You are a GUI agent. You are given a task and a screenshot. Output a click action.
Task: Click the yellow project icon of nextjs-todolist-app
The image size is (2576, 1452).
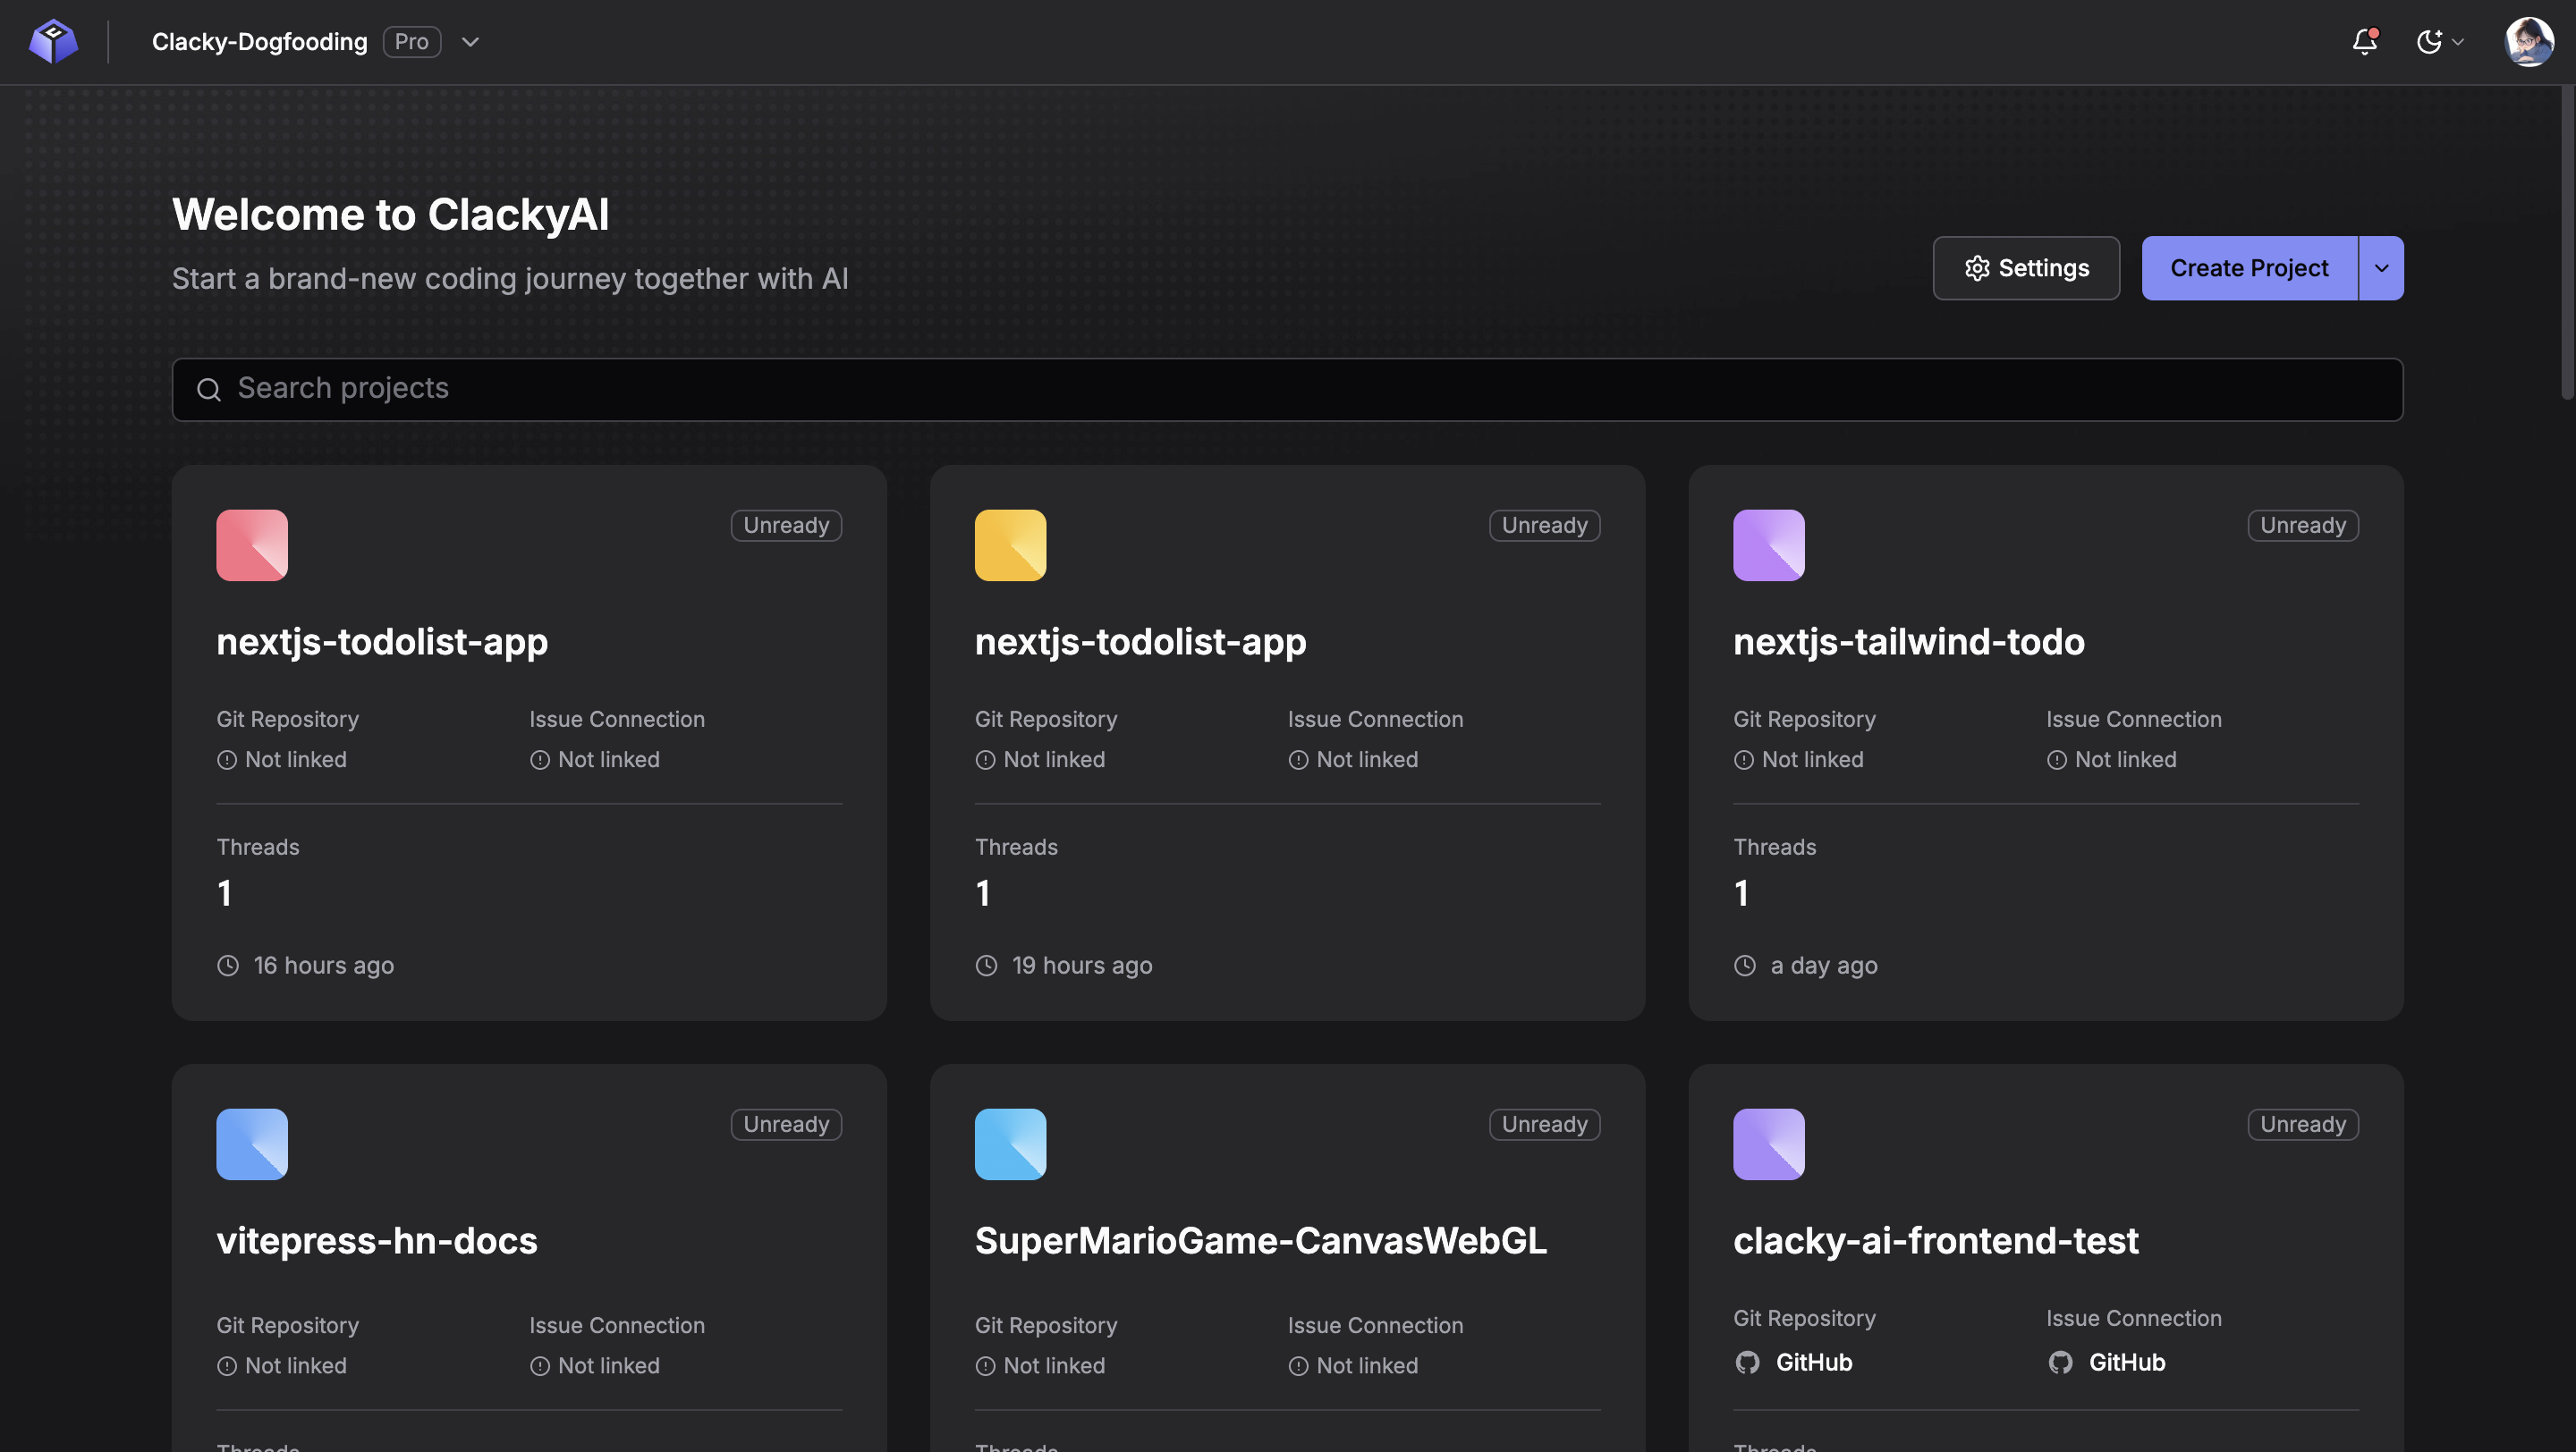tap(1010, 544)
